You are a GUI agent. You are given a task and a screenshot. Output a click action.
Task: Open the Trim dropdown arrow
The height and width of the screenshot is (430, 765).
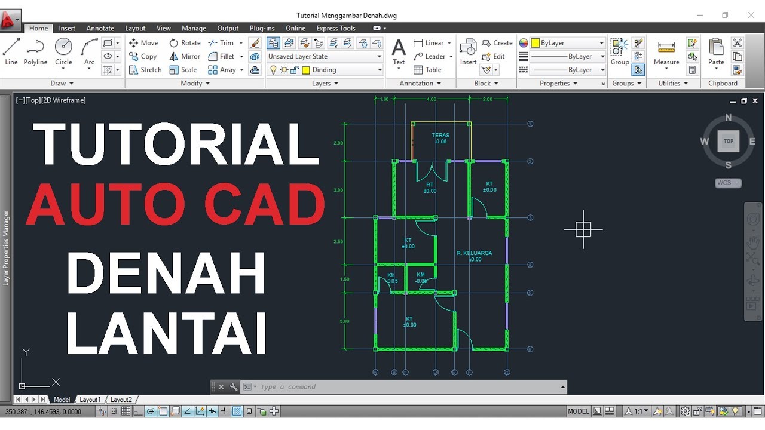[241, 43]
